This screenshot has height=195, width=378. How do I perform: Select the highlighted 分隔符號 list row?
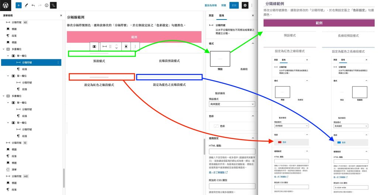click(31, 63)
